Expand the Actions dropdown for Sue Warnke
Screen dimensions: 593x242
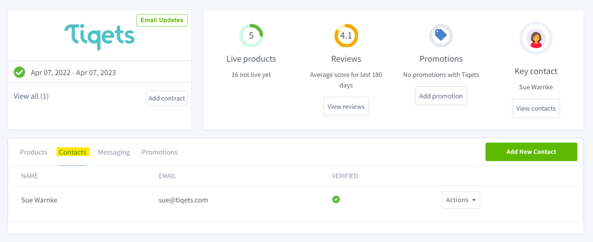click(x=461, y=200)
